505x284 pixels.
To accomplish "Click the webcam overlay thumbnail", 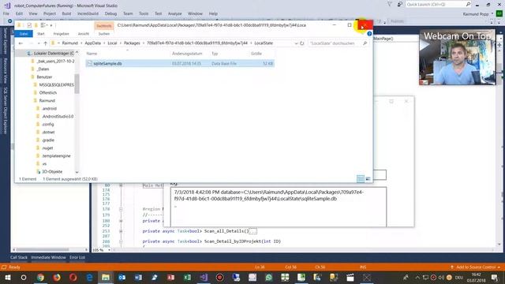I will point(457,58).
